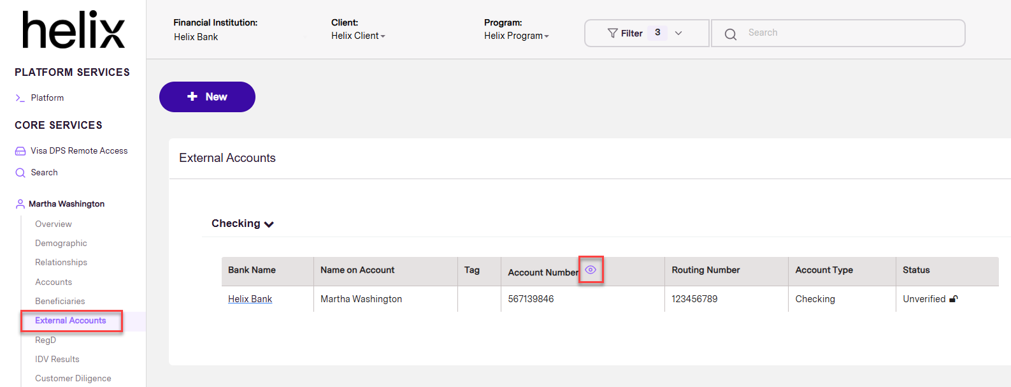Open Customer Diligence in the sidebar
The image size is (1011, 387).
click(73, 379)
